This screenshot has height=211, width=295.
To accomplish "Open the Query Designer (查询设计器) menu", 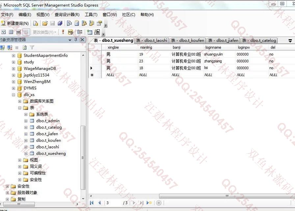I will [67, 15].
